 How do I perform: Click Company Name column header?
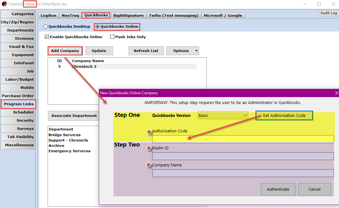88,61
